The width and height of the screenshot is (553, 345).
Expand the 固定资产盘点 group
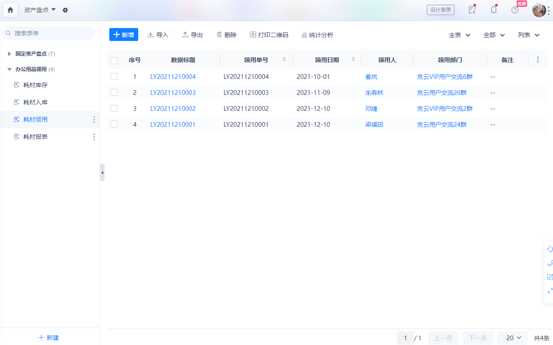pos(10,54)
